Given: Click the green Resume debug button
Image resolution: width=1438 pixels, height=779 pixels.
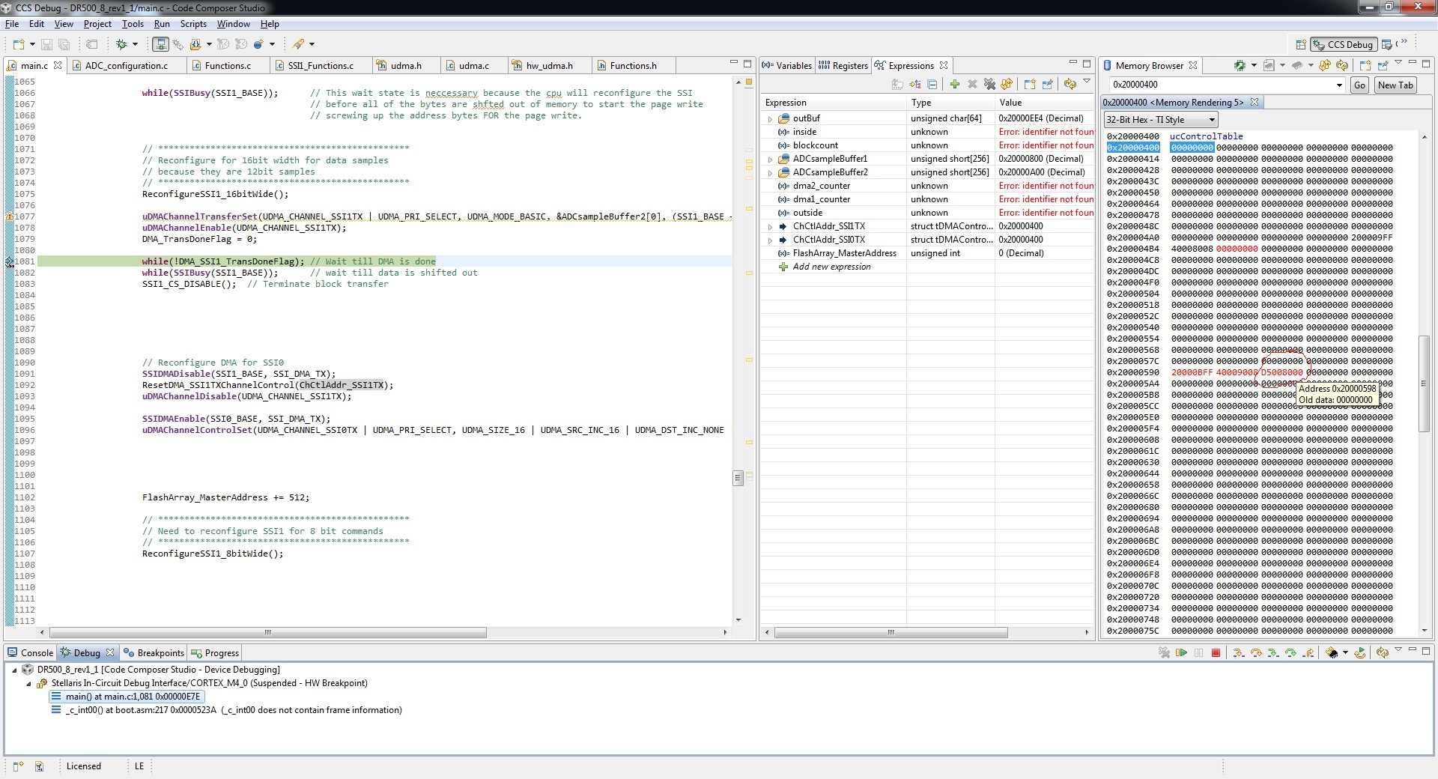Looking at the screenshot, I should 1181,653.
